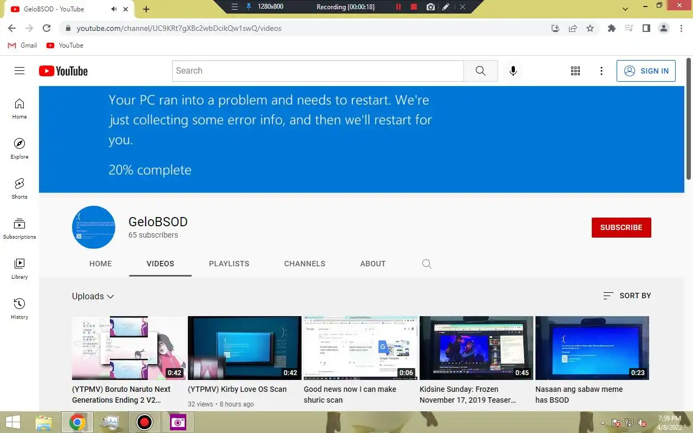The width and height of the screenshot is (693, 433).
Task: Pause the screen recording
Action: pyautogui.click(x=398, y=7)
